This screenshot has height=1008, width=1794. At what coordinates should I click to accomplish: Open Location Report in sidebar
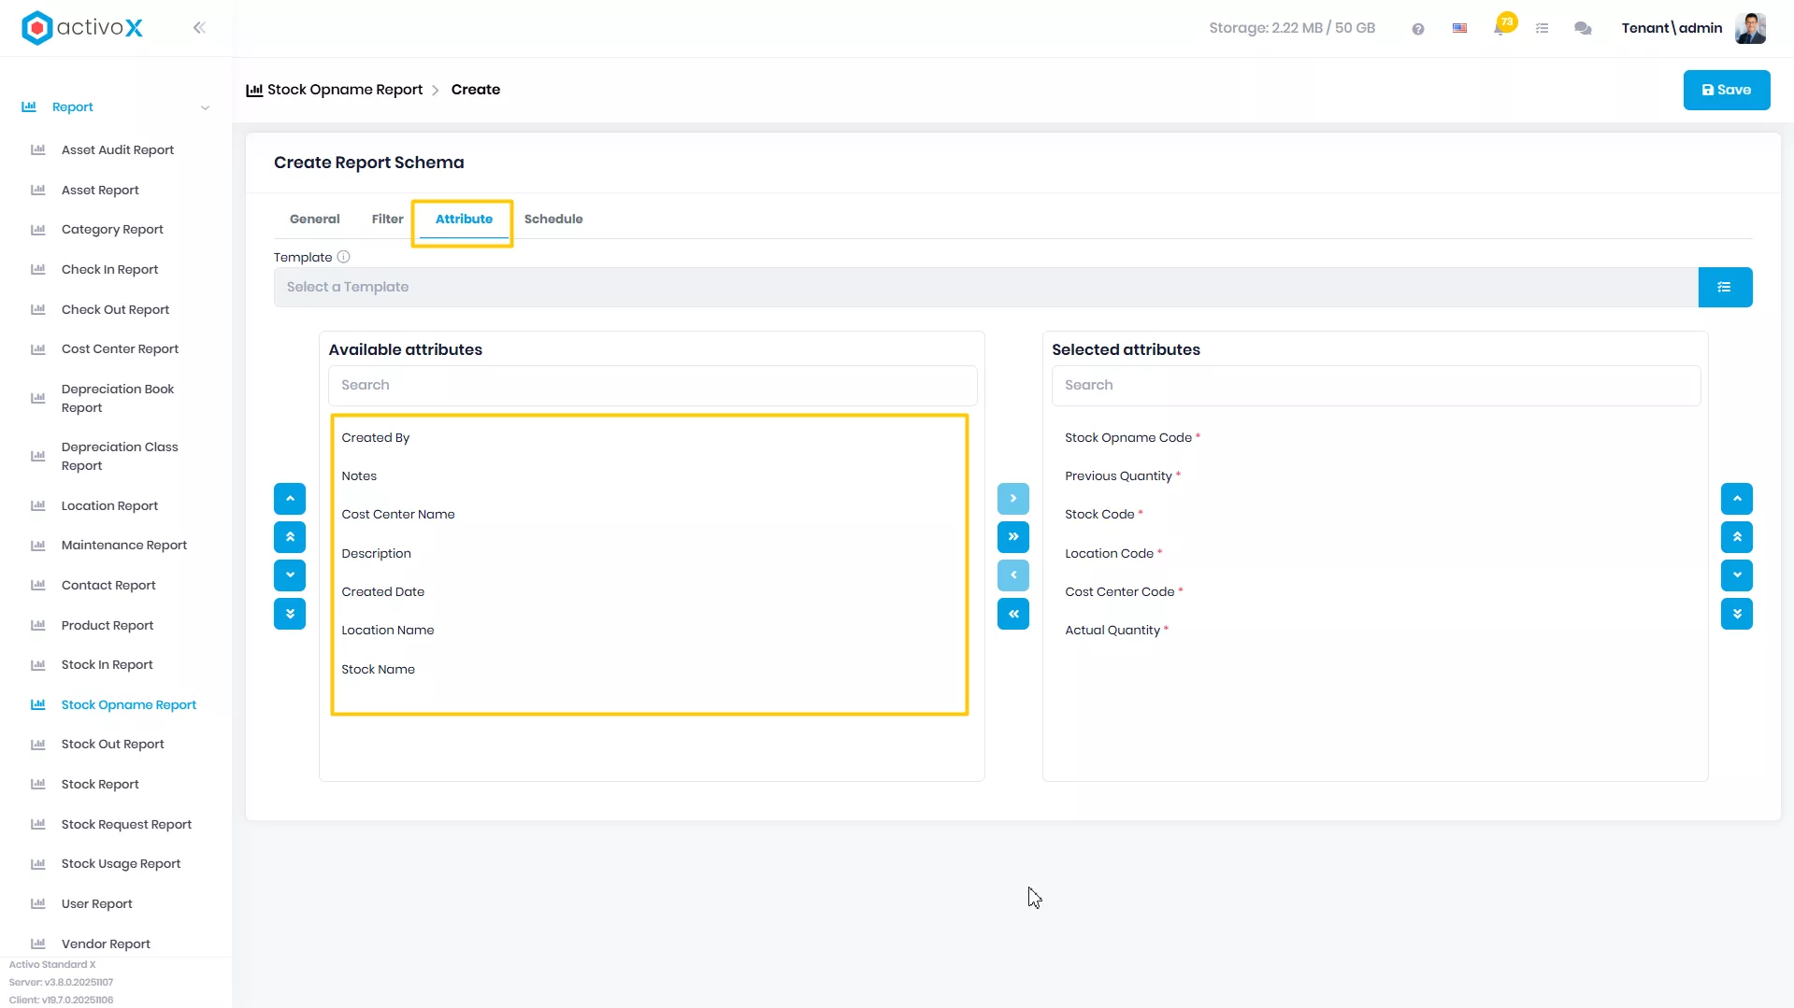[x=109, y=506]
